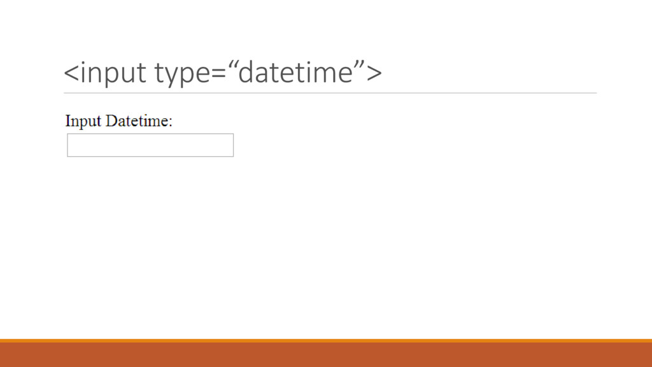The image size is (652, 367).
Task: Click the colon ending the "Input Datetime" label
Action: [x=171, y=122]
